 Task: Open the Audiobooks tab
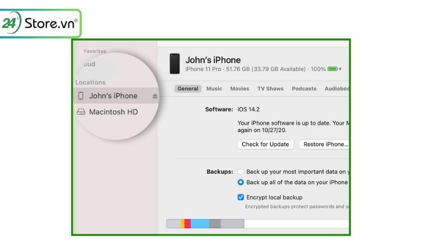coord(337,89)
